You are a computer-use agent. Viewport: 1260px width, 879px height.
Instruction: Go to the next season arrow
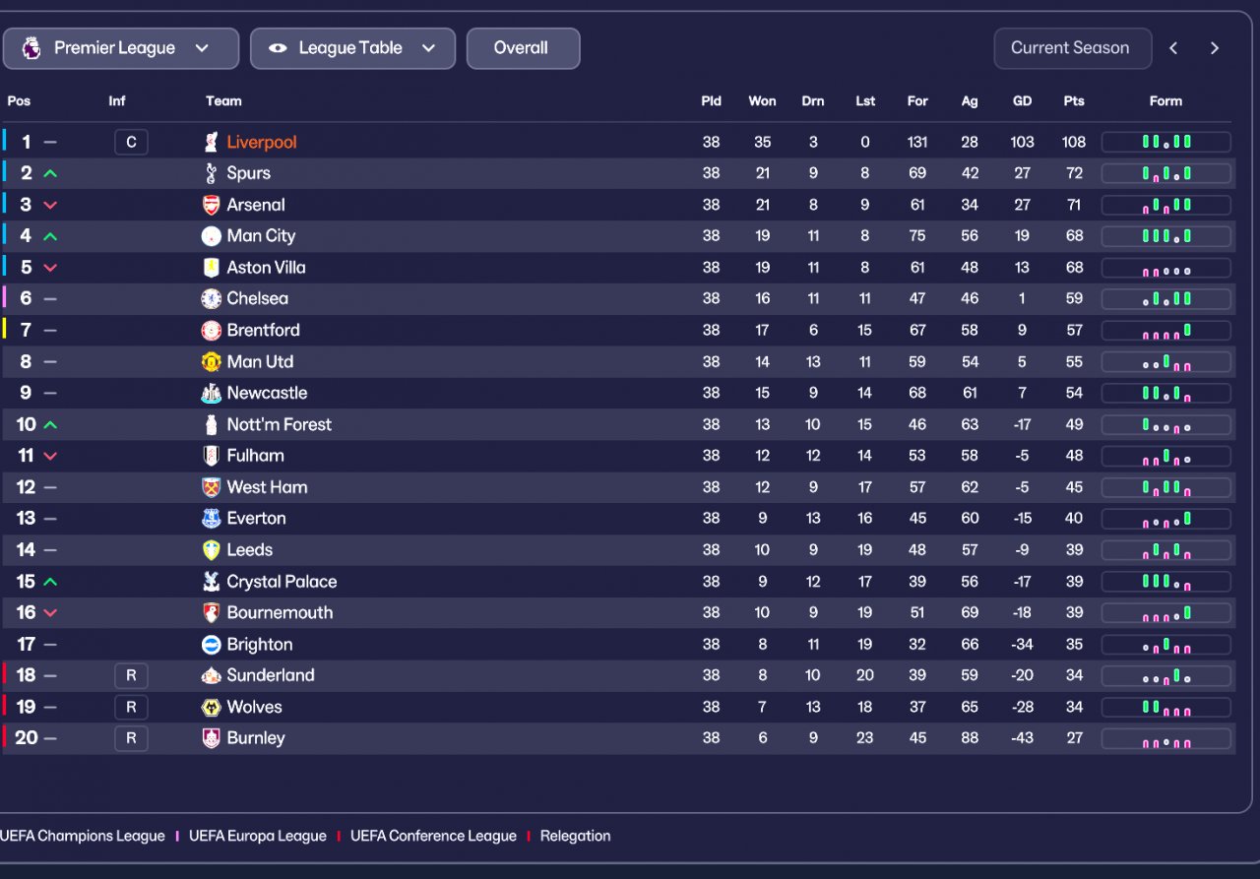pos(1215,48)
